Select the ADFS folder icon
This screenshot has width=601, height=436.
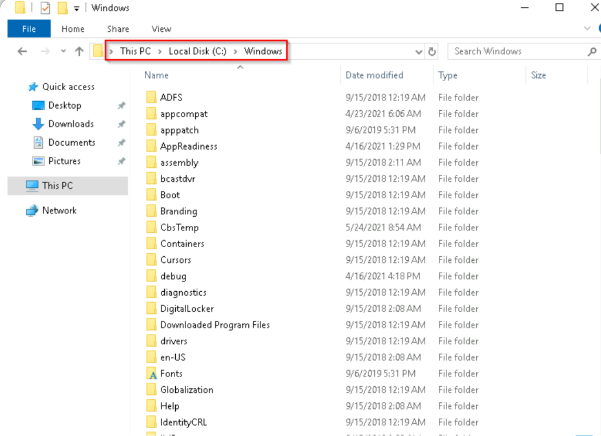pyautogui.click(x=151, y=97)
